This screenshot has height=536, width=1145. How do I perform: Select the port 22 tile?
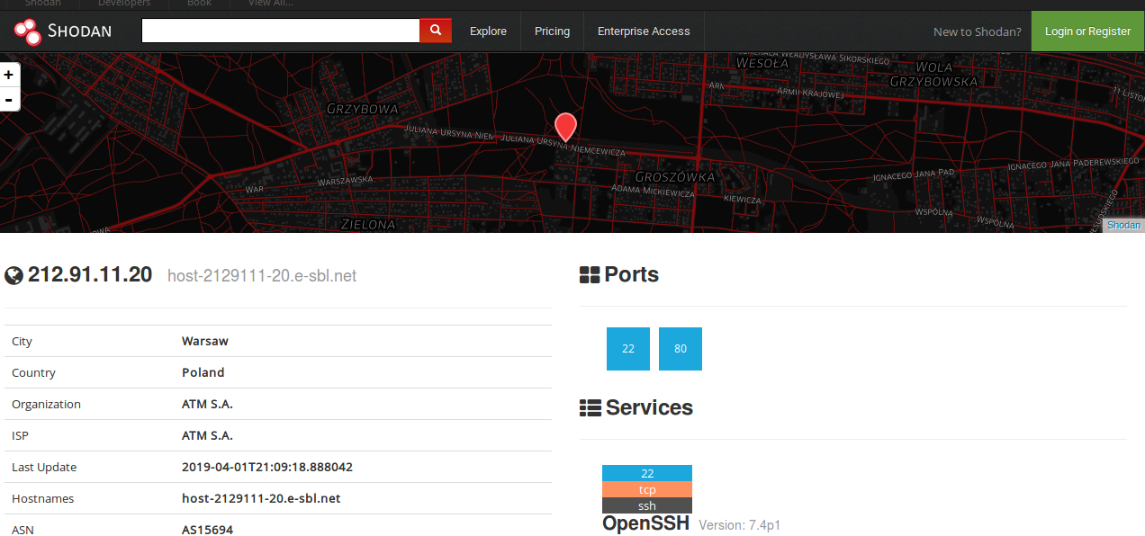(x=628, y=349)
